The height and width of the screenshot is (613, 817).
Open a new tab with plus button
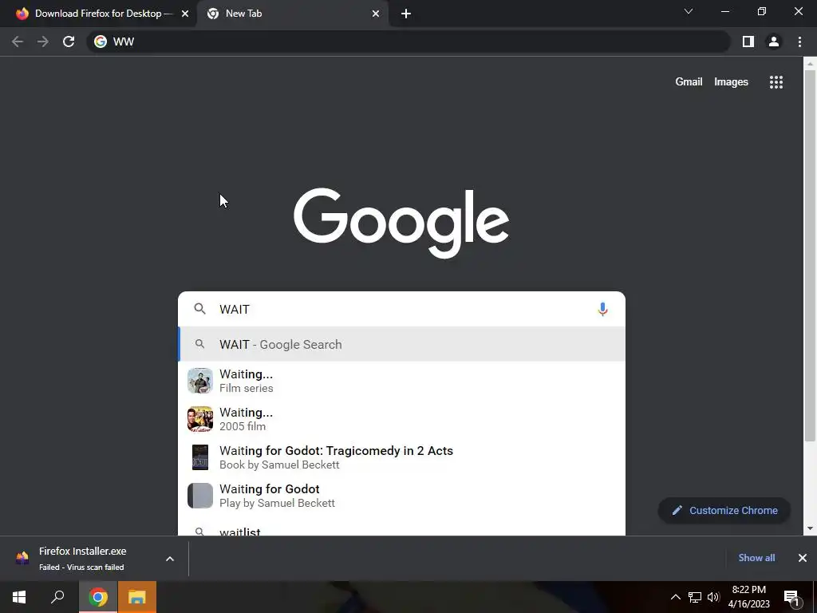pyautogui.click(x=406, y=14)
